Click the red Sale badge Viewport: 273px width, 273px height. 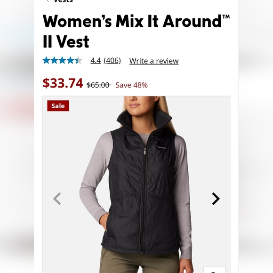(x=58, y=106)
